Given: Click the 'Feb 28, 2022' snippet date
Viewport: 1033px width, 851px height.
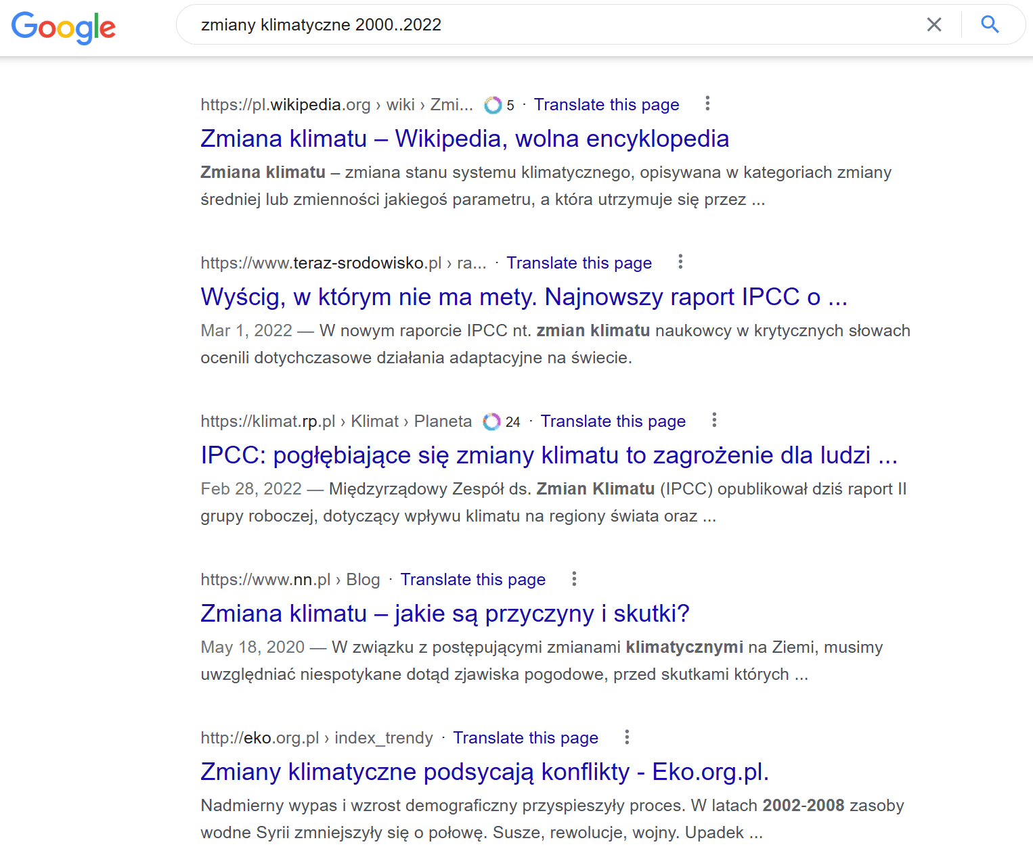Looking at the screenshot, I should point(251,489).
